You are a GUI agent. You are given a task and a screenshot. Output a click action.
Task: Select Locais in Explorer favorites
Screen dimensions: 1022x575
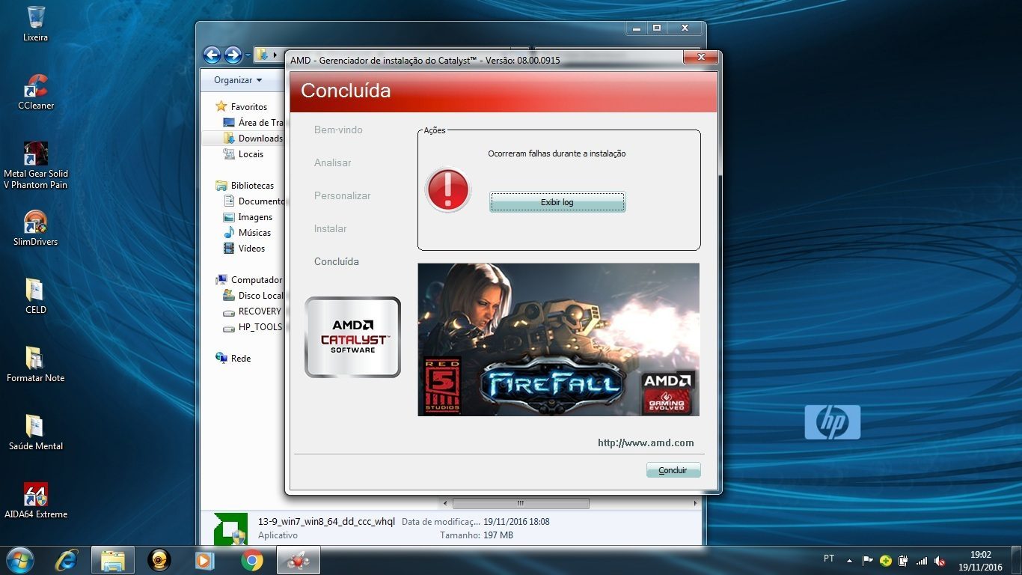244,154
